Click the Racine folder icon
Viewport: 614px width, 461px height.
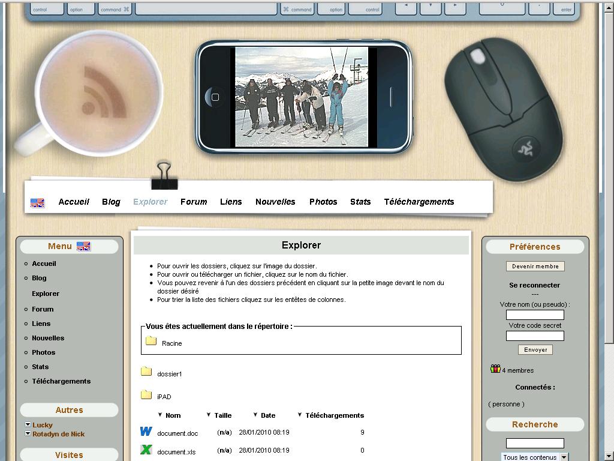coord(151,341)
